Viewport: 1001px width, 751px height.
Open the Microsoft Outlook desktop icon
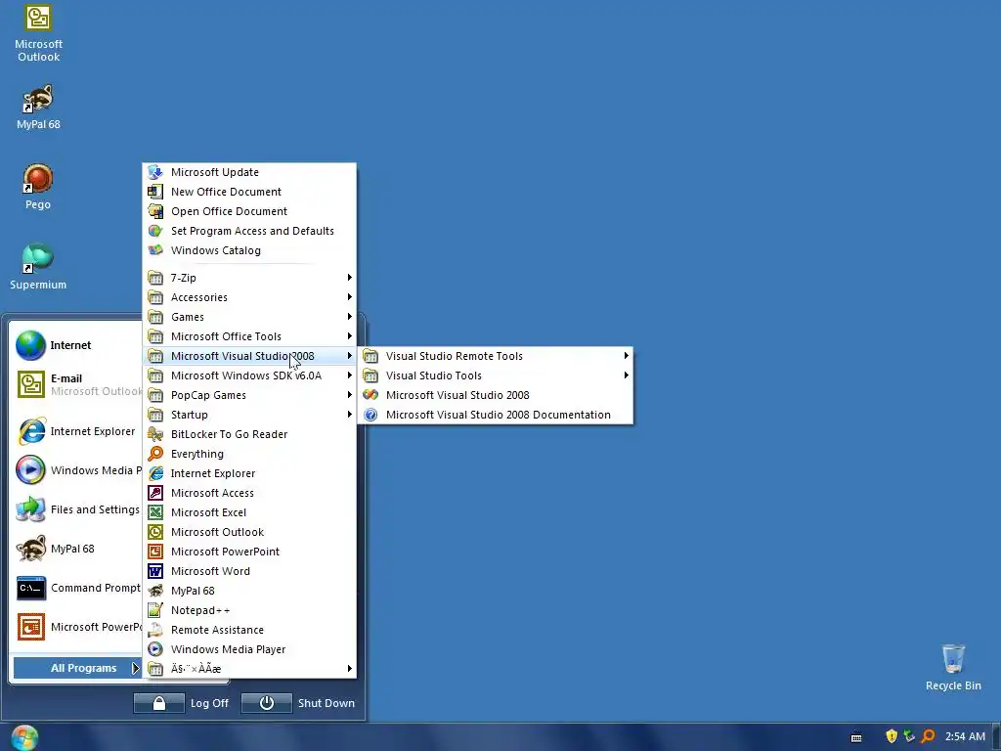tap(38, 33)
